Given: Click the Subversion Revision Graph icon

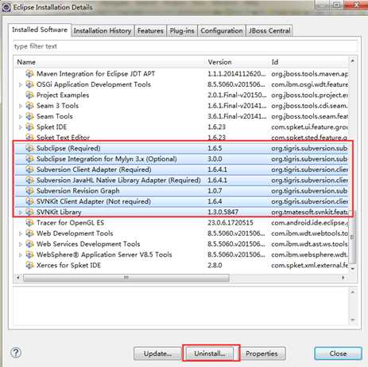Looking at the screenshot, I should (29, 191).
